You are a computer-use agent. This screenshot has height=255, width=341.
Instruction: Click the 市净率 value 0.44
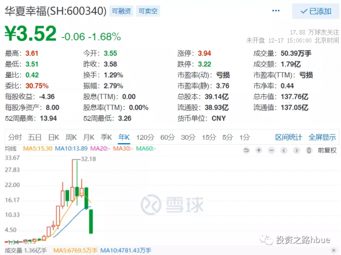[x=287, y=86]
